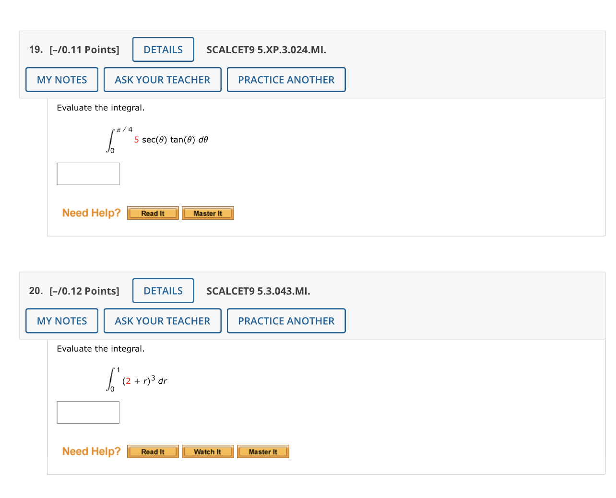Click "Evaluate the integral." in question 19

click(101, 108)
